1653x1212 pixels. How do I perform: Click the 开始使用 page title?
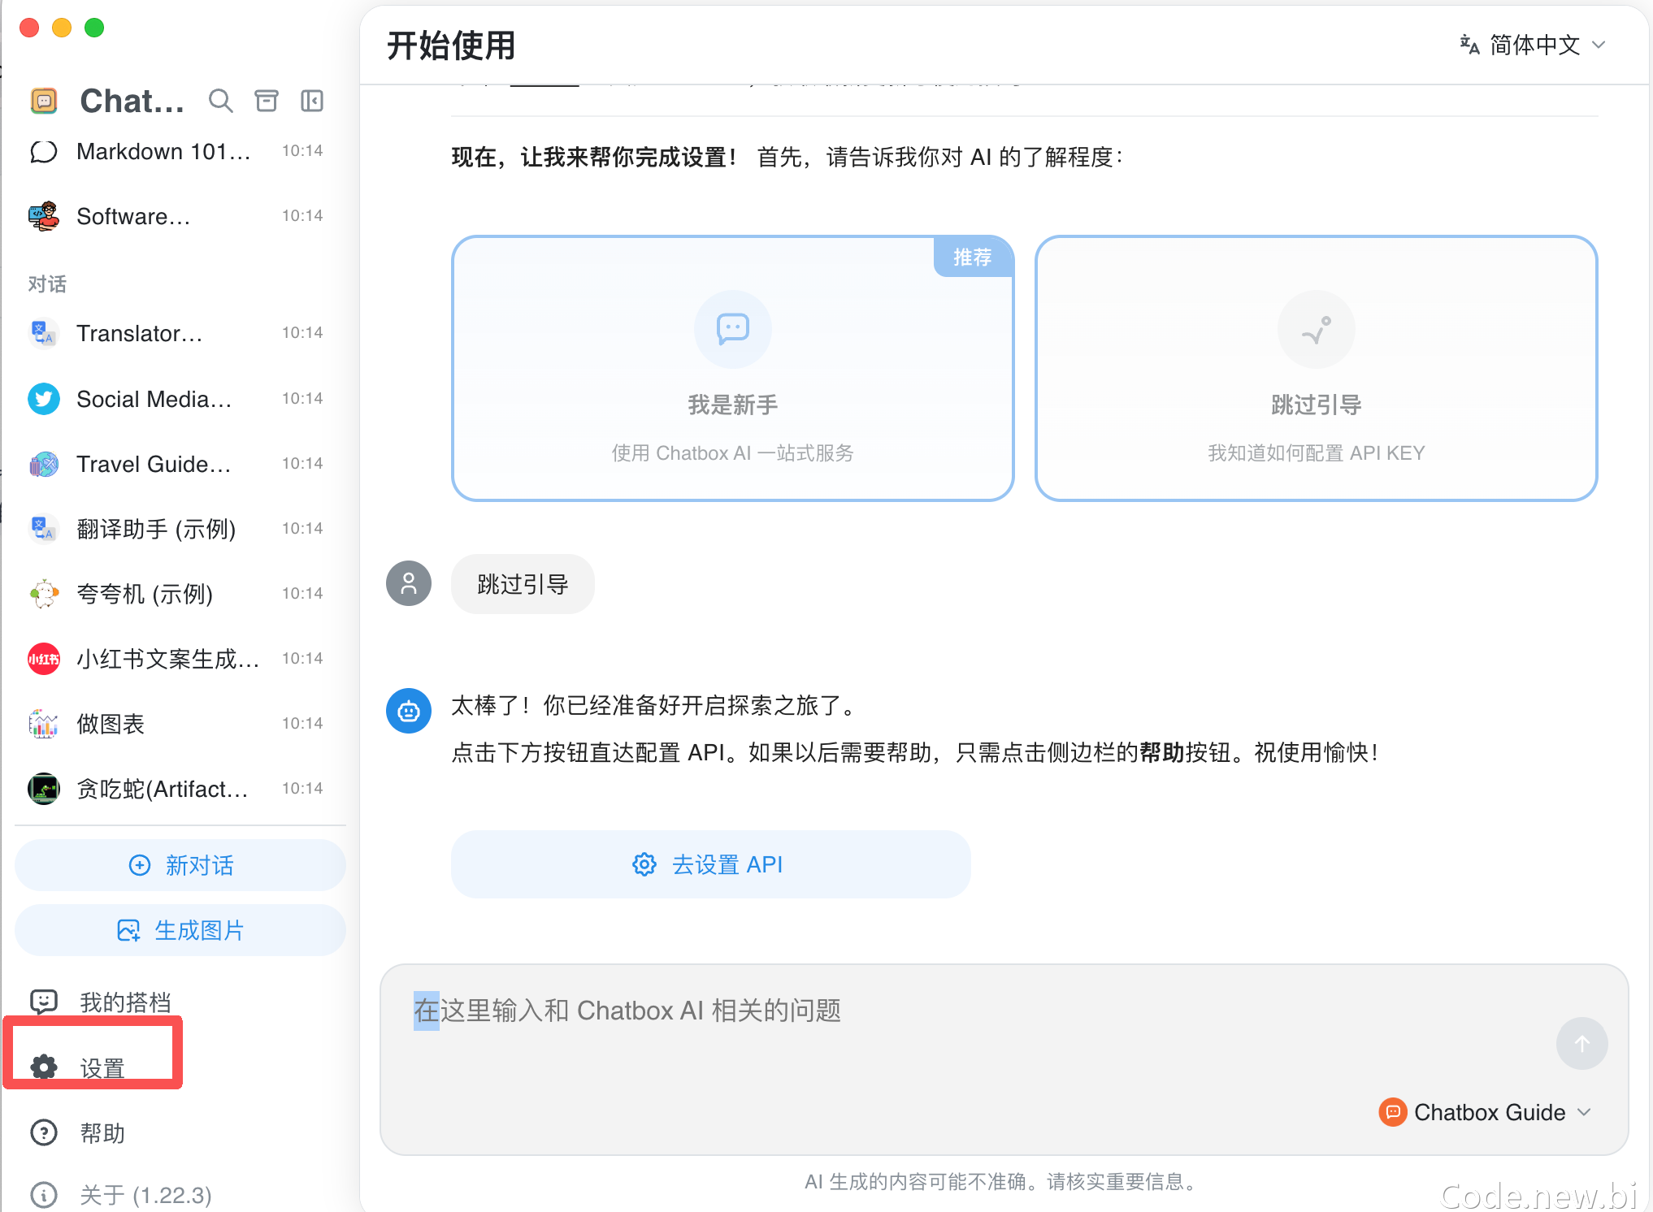(x=451, y=45)
